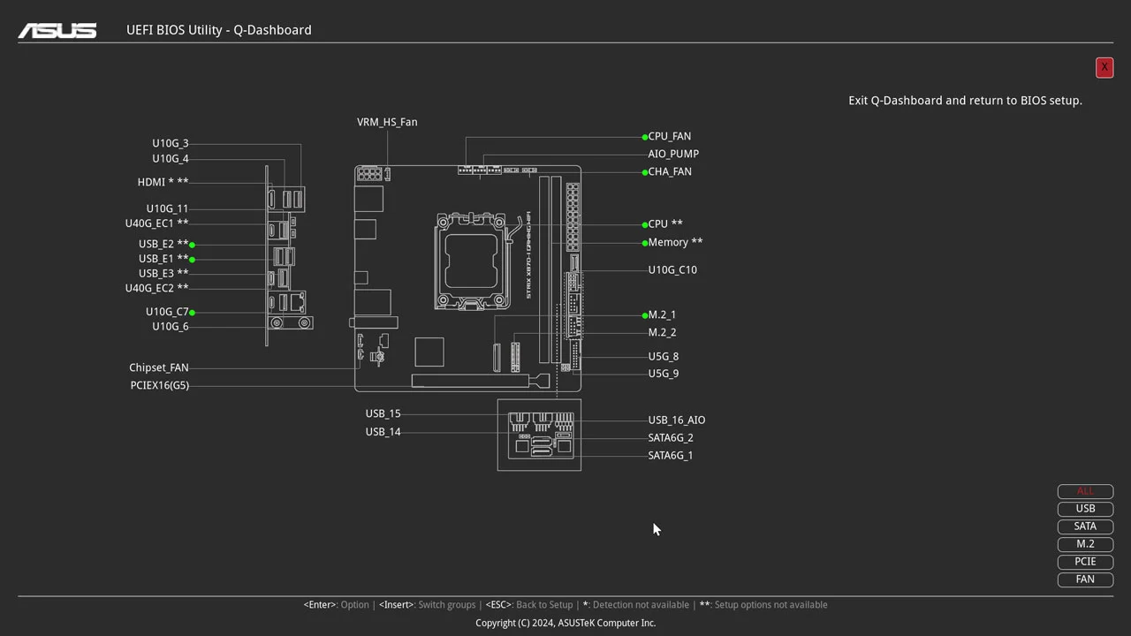The image size is (1131, 636).
Task: Select the AIO_PUMP component label
Action: (x=673, y=154)
